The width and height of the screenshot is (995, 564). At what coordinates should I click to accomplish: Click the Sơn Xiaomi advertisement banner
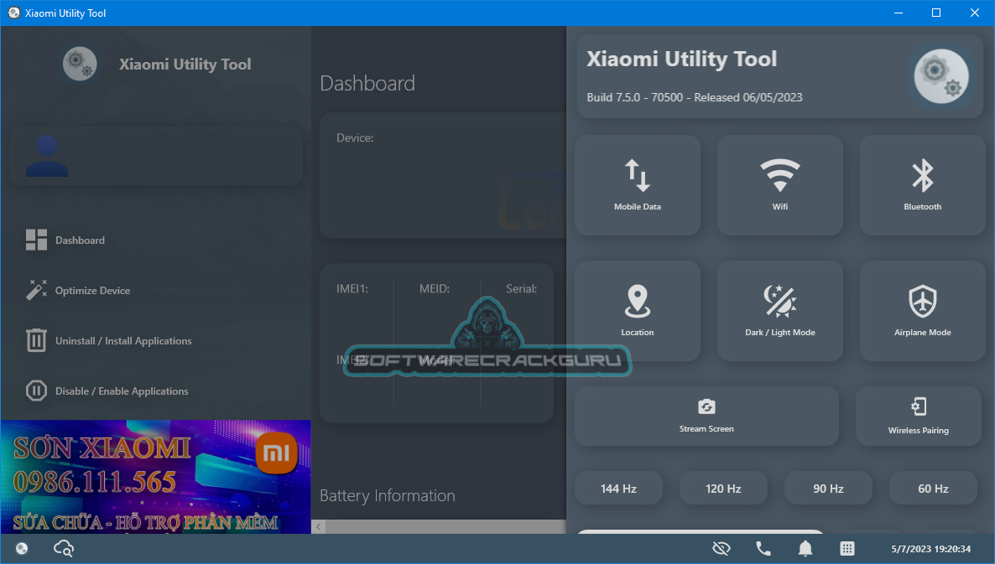tap(155, 477)
